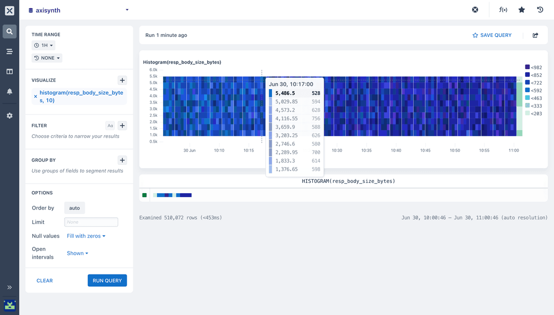The width and height of the screenshot is (554, 315).
Task: Open the f(x) functions reference
Action: click(x=503, y=9)
